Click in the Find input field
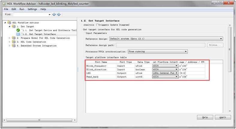This screenshot has width=236, height=129. point(31,15)
